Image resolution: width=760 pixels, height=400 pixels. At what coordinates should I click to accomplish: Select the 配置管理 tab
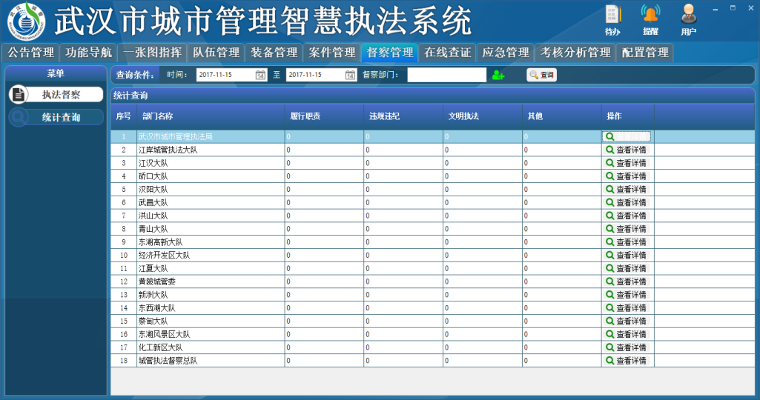(645, 53)
